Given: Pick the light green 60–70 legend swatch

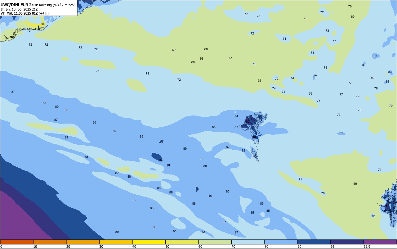Looking at the screenshot, I should 215,242.
